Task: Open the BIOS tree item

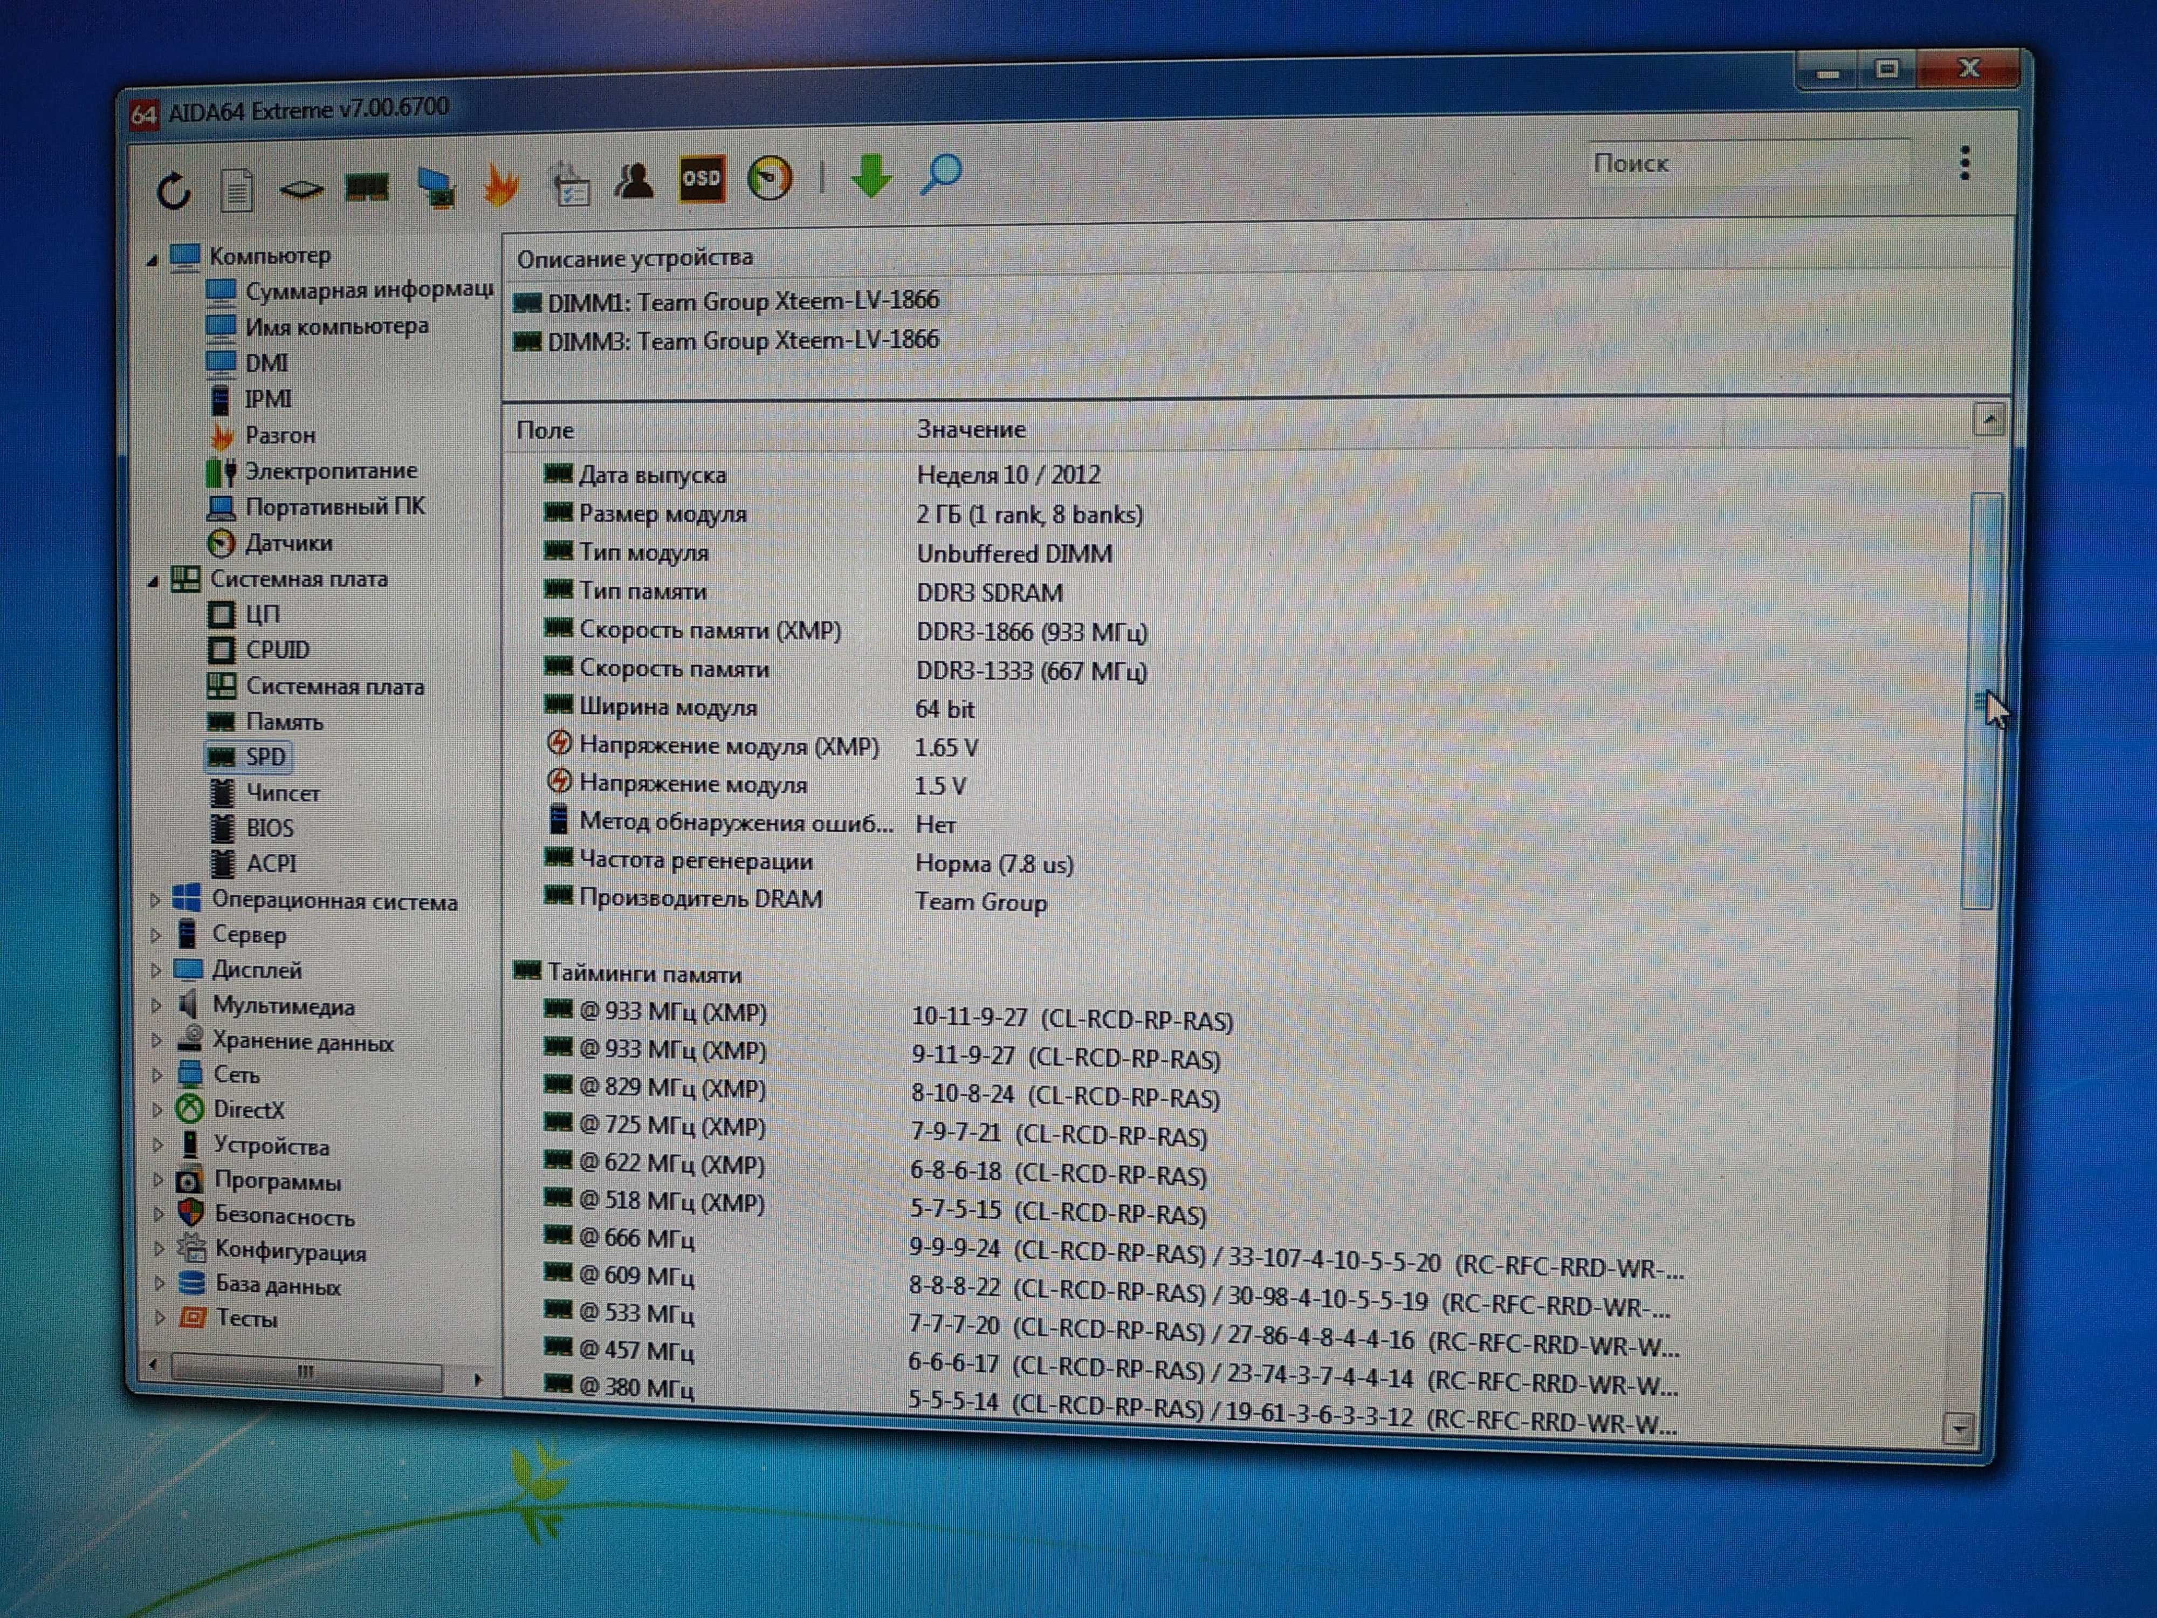Action: [x=252, y=828]
